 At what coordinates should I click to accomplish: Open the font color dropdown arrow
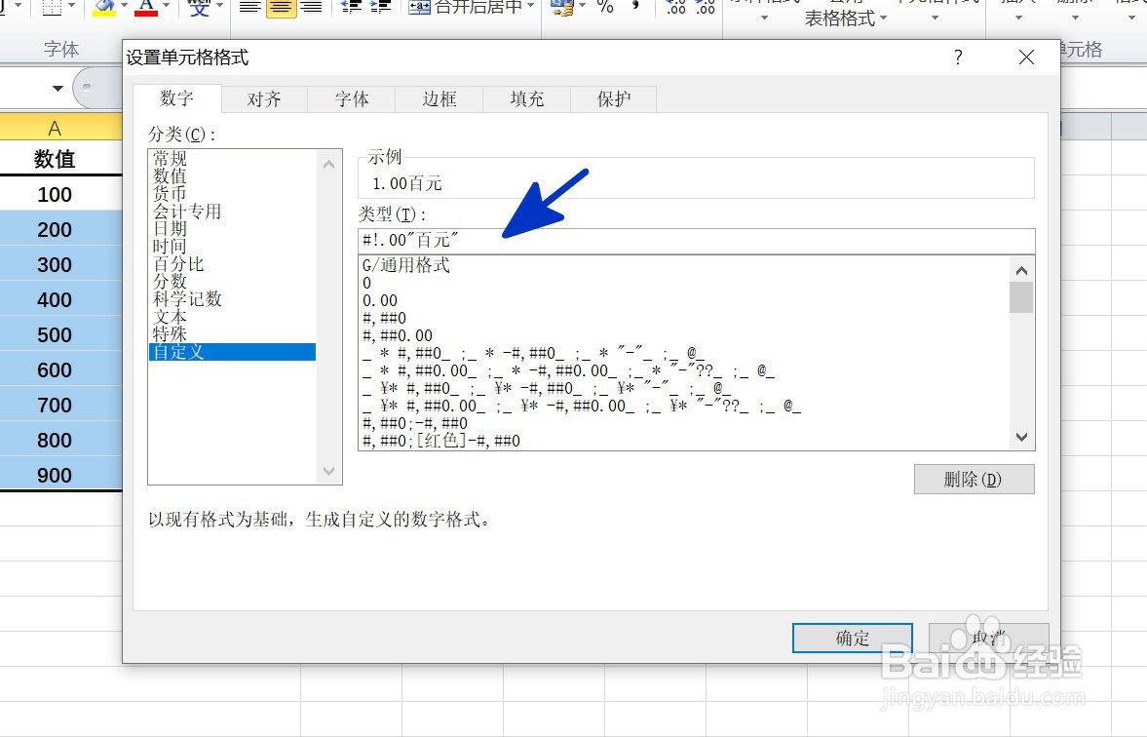pyautogui.click(x=166, y=6)
